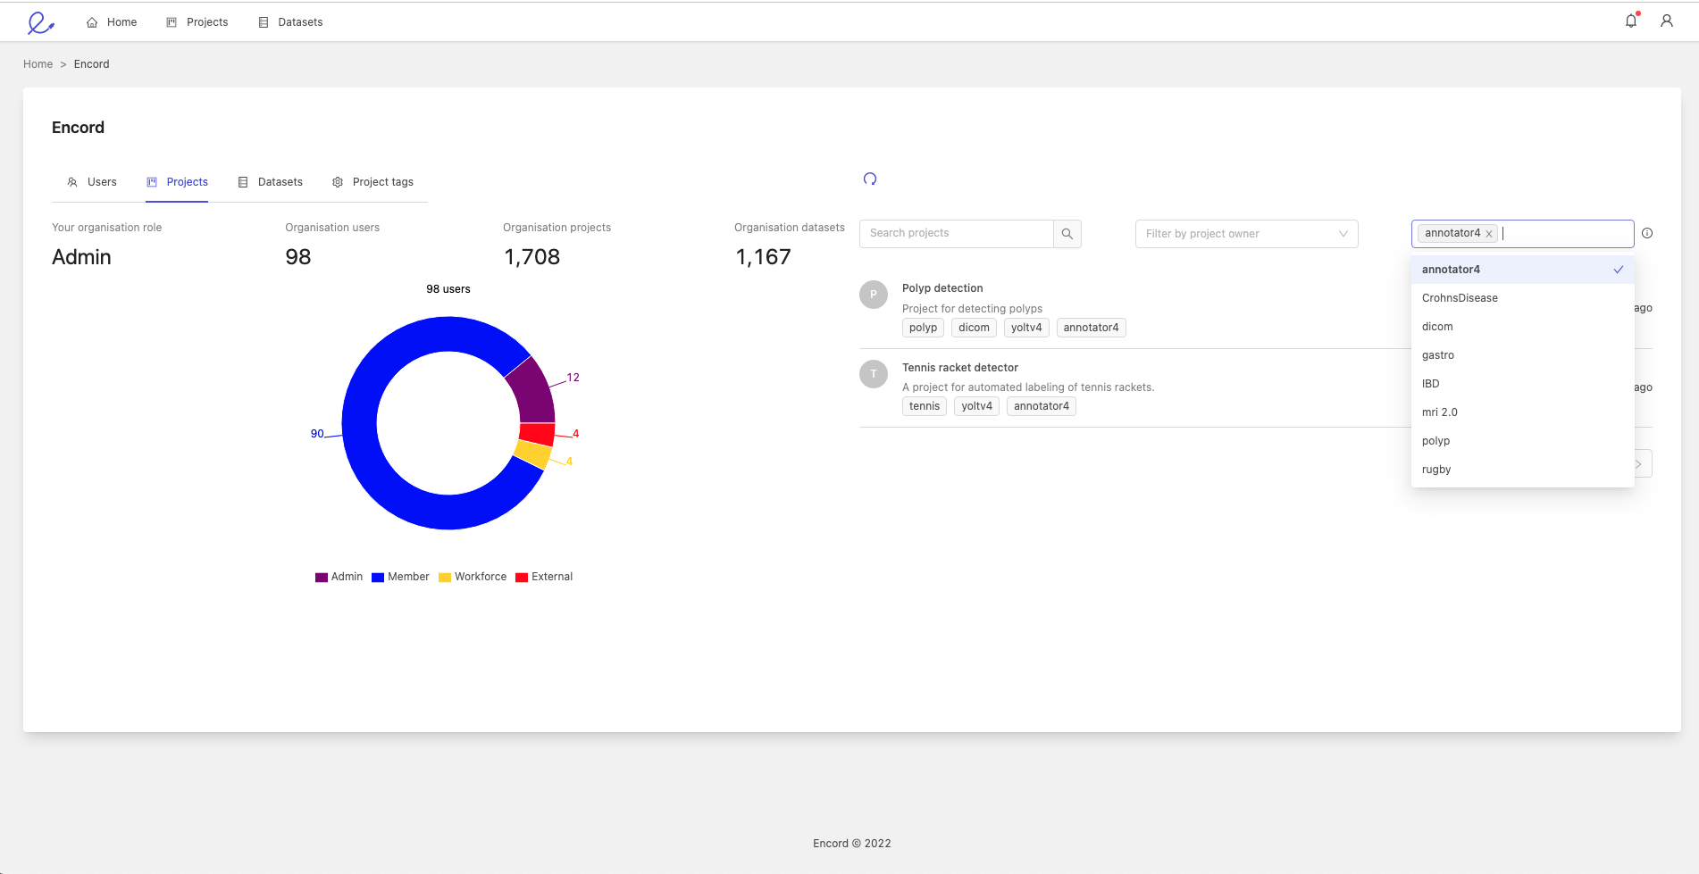Switch to the Users tab
The height and width of the screenshot is (874, 1699).
(92, 182)
